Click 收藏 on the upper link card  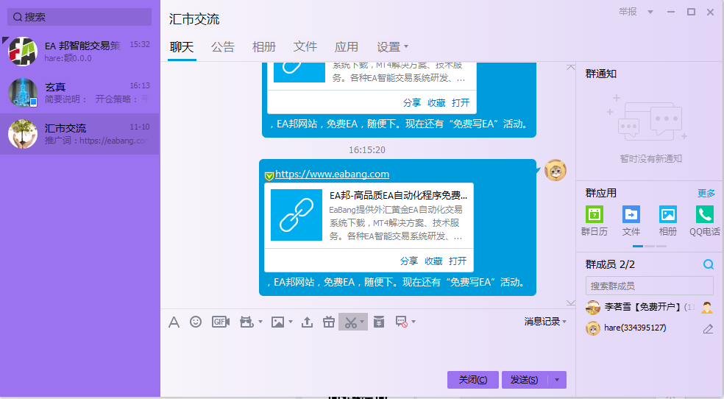point(436,102)
